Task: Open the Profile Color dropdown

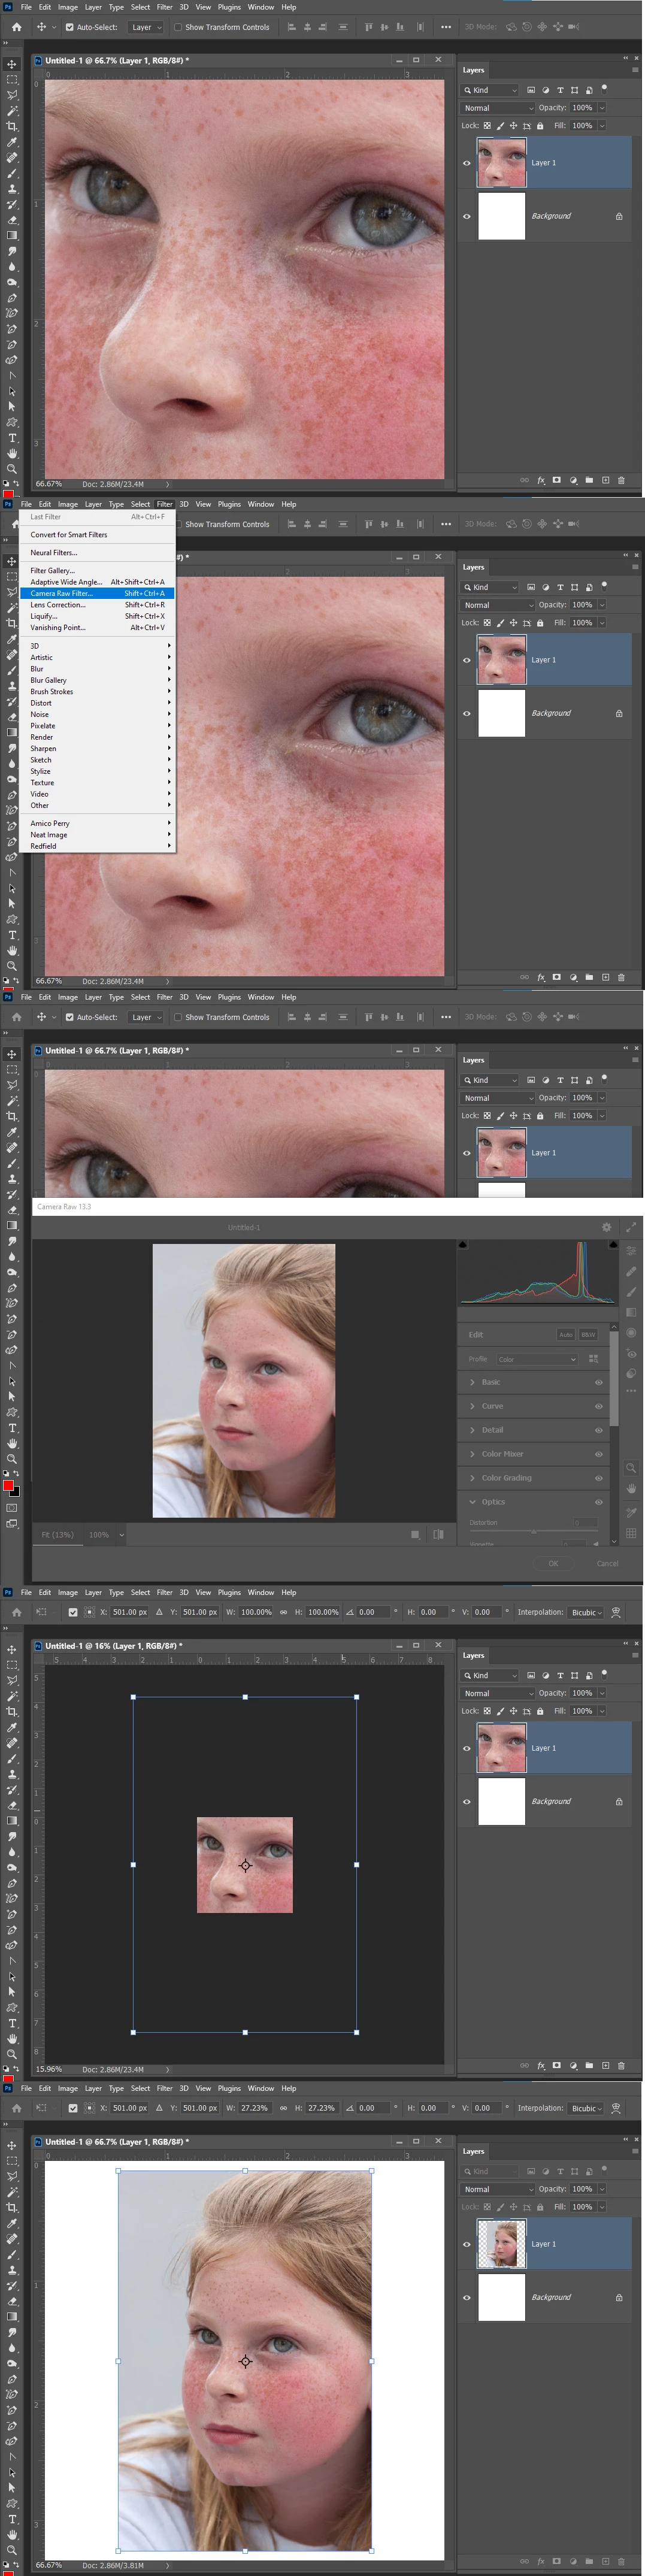Action: click(x=537, y=1359)
